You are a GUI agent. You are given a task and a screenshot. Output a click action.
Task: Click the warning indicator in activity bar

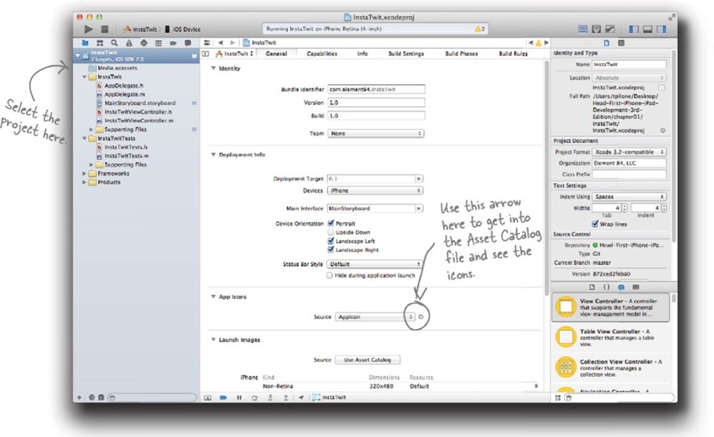pos(480,28)
